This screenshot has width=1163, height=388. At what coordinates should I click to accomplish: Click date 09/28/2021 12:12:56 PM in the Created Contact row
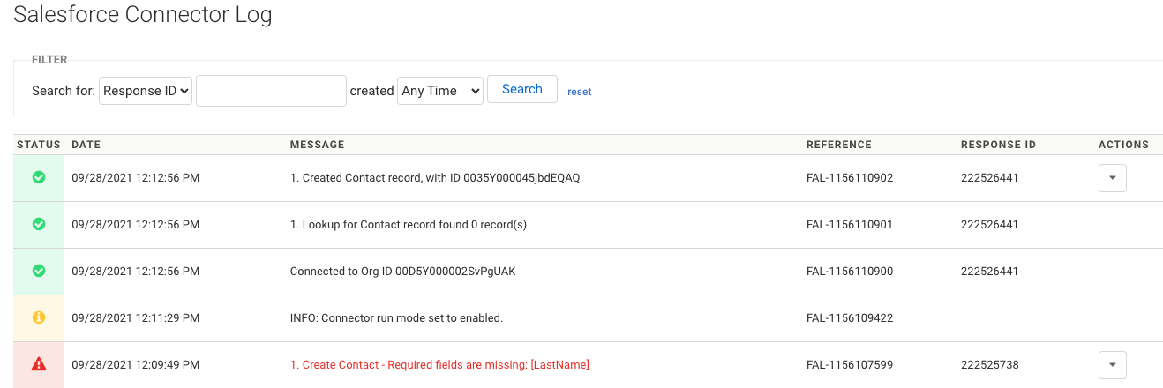click(135, 178)
